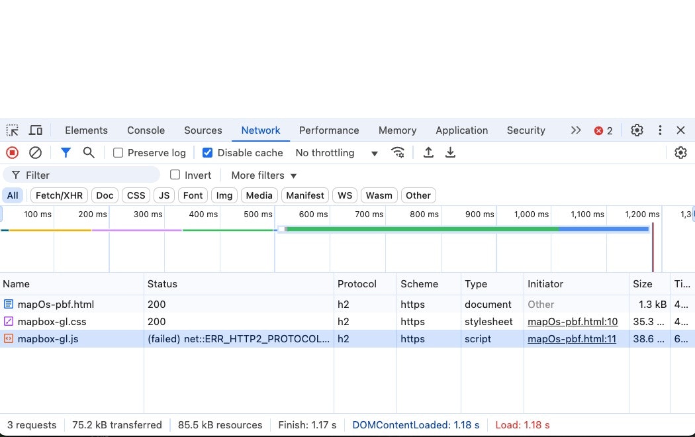
Task: Open the 2 errors indicator
Action: [x=604, y=130]
